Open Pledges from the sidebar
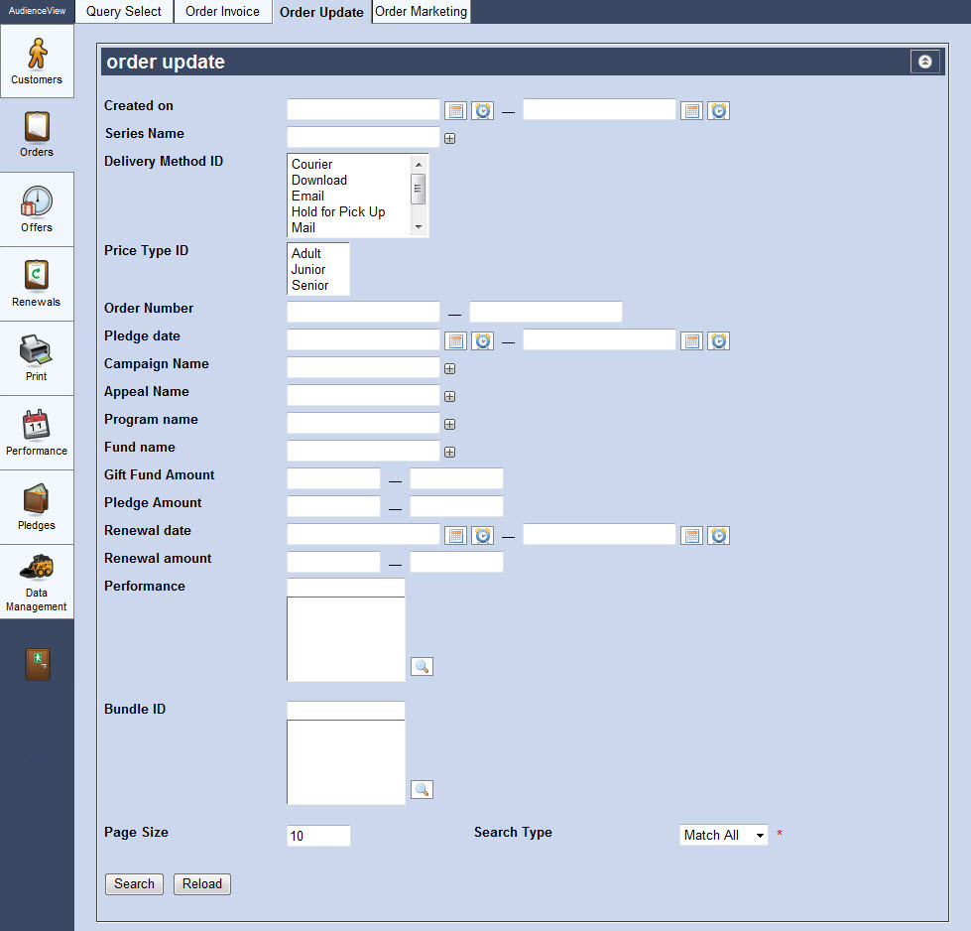The height and width of the screenshot is (931, 971). pyautogui.click(x=37, y=506)
